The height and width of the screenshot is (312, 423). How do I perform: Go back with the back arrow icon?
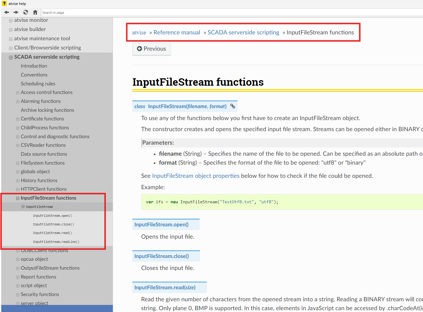coord(6,12)
